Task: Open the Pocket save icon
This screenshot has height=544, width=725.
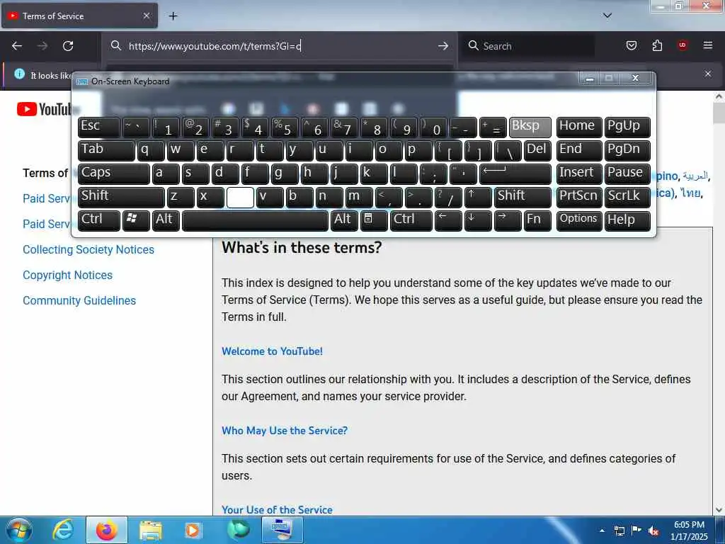Action: pos(631,45)
